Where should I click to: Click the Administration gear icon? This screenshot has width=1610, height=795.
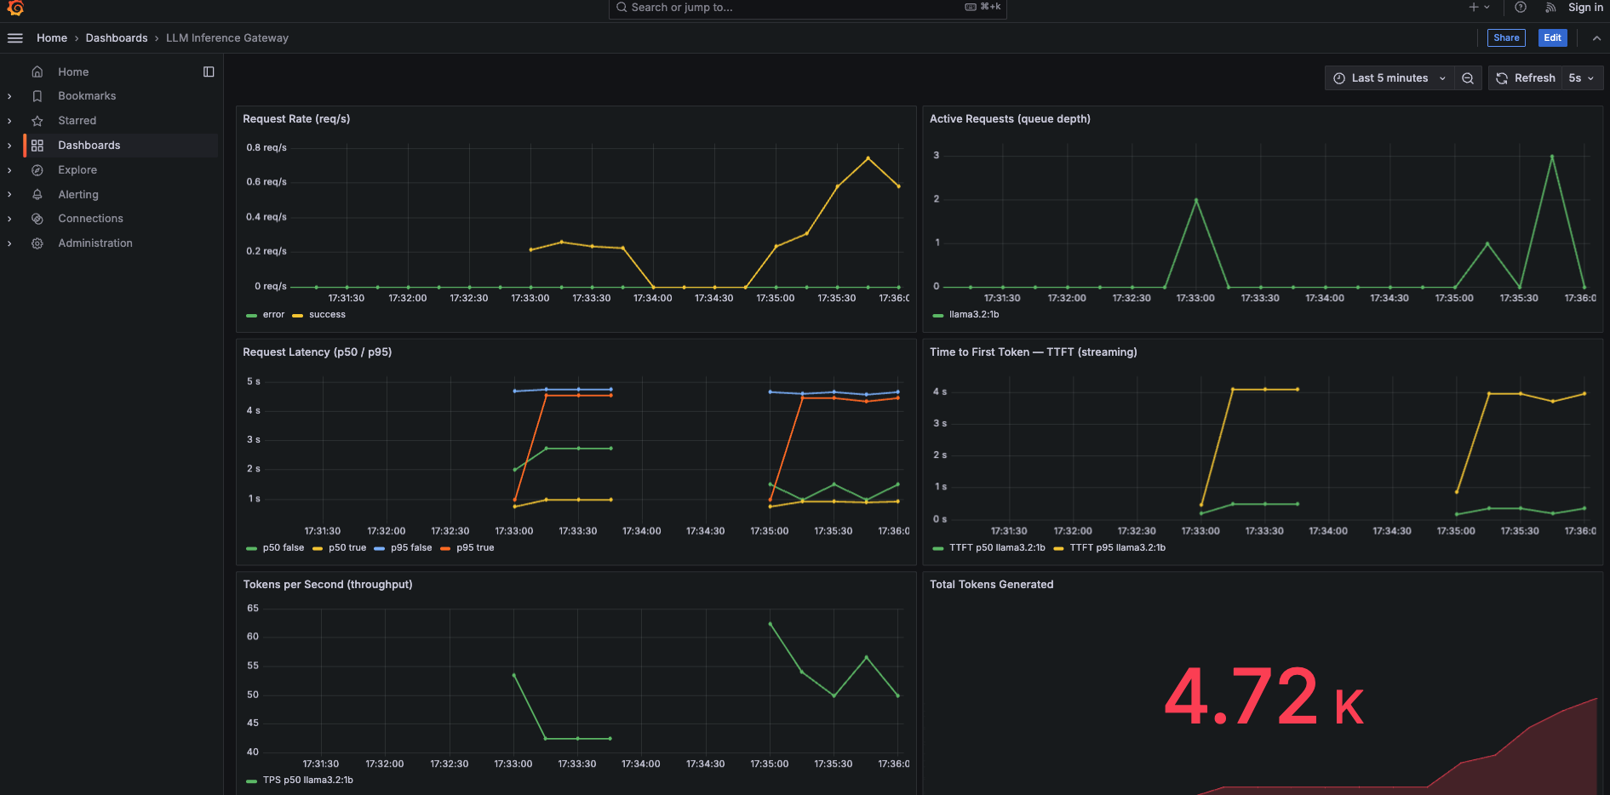point(37,243)
